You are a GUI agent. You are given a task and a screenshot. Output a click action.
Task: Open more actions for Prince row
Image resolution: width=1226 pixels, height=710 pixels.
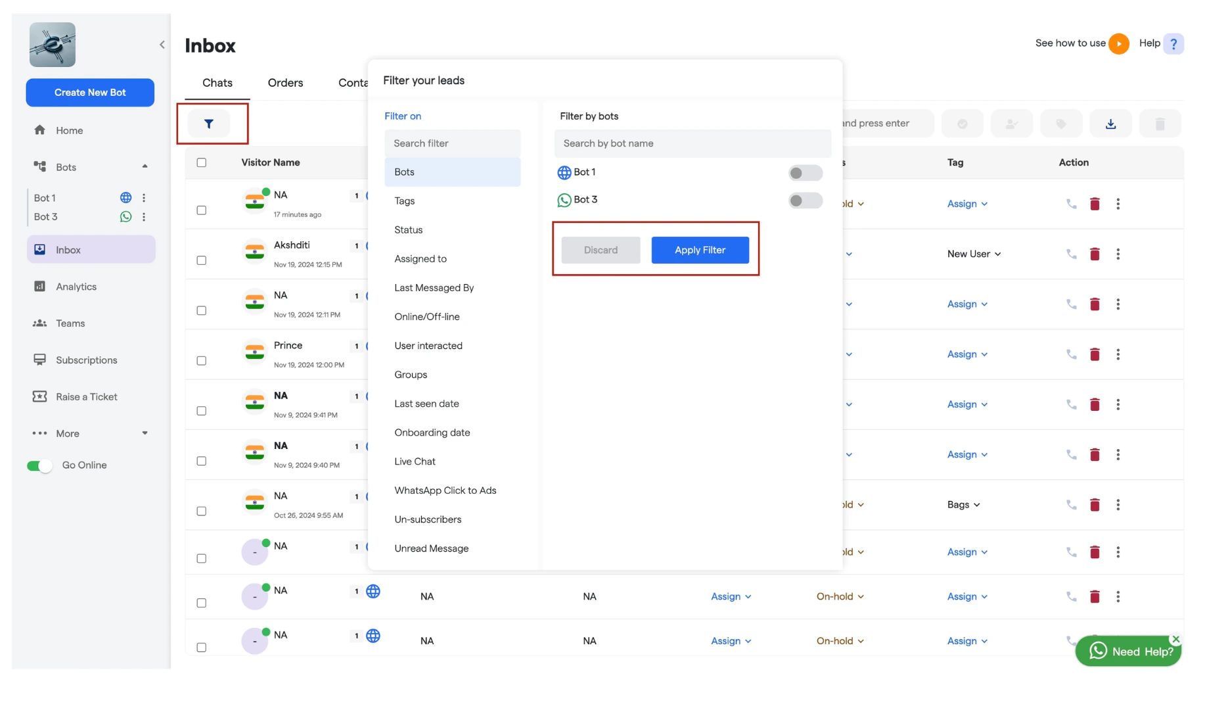click(x=1118, y=354)
